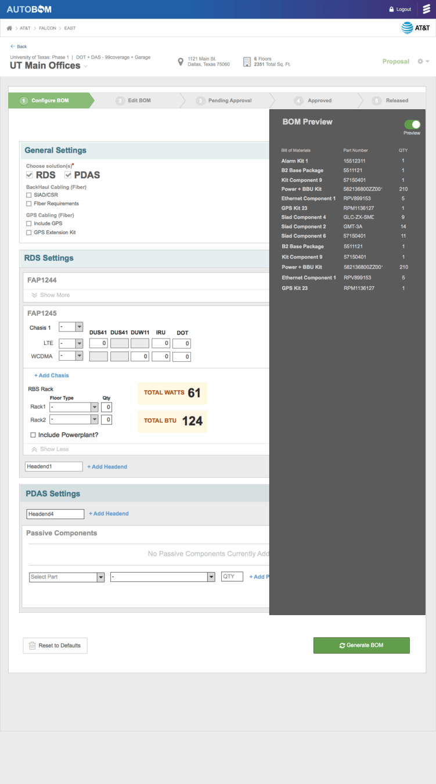Click Add Chasis link
436x784 pixels.
pyautogui.click(x=52, y=375)
